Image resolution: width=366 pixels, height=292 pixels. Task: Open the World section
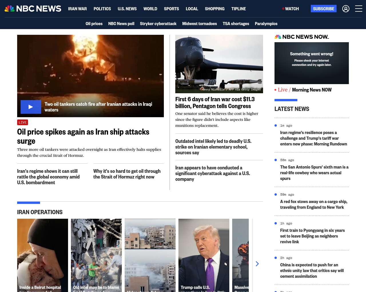click(150, 9)
